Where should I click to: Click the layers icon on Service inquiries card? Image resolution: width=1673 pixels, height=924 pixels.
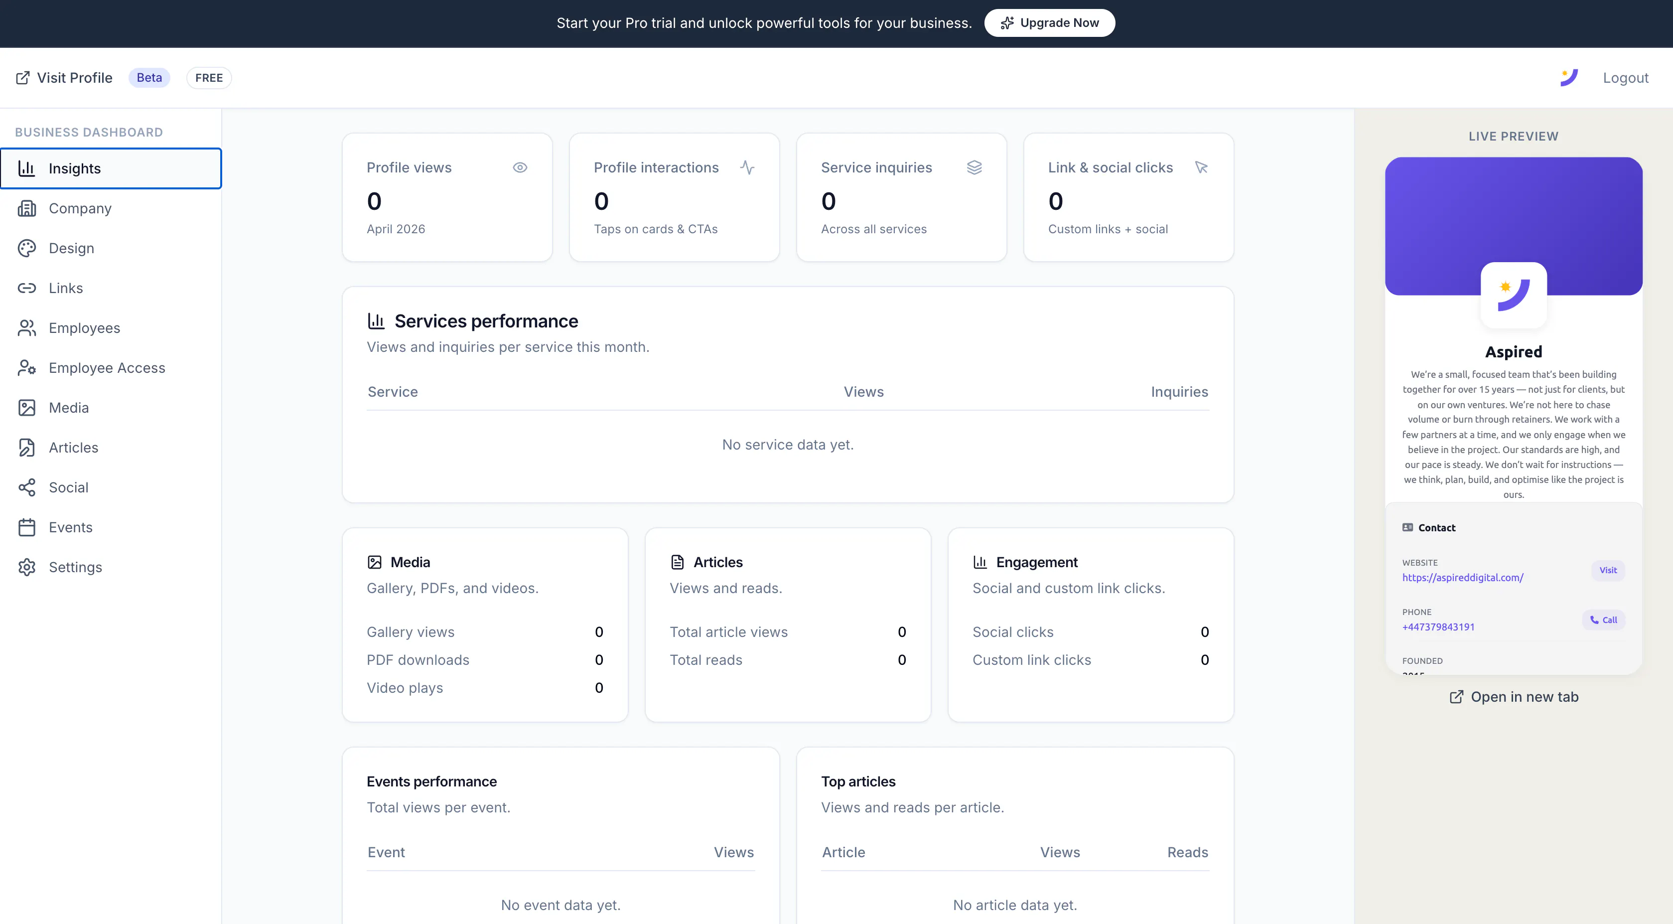click(x=974, y=167)
